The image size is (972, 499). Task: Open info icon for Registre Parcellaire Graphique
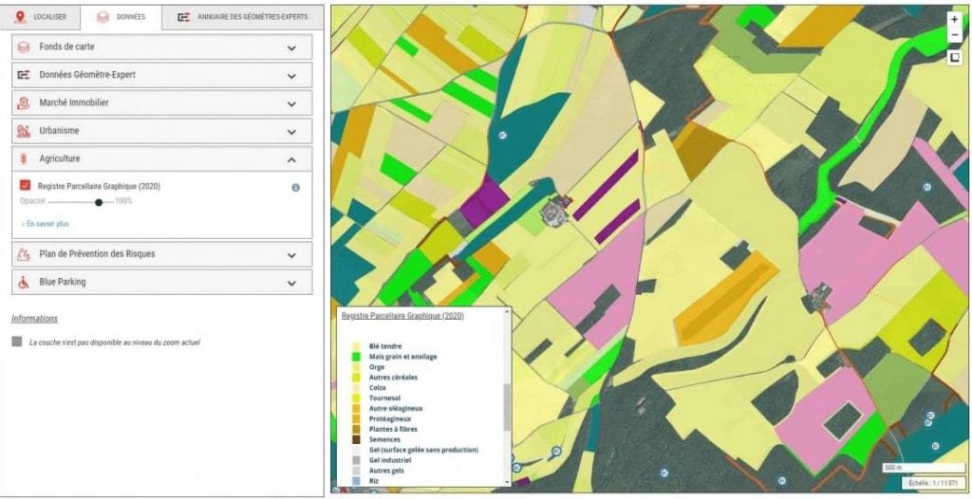[296, 187]
